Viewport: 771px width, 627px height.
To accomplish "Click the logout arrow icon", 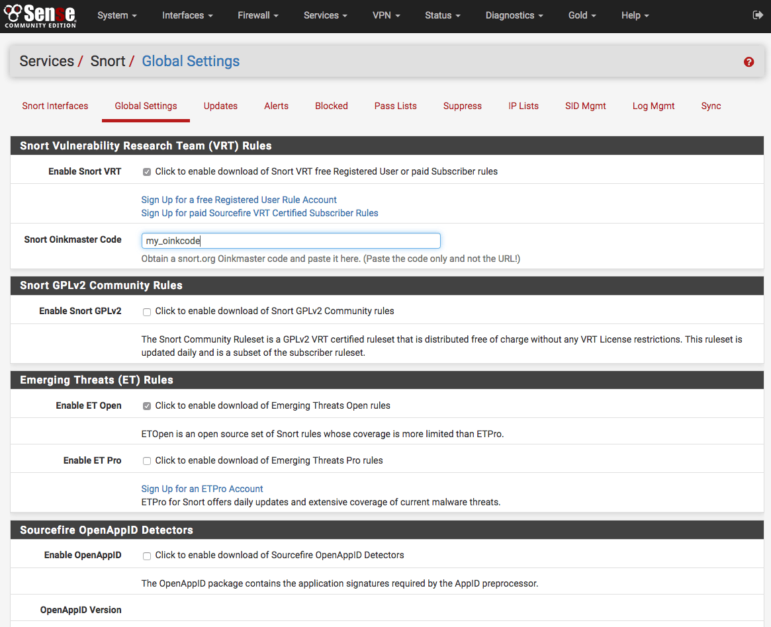I will [x=758, y=15].
